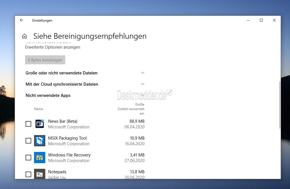Click the settings page vertical scrollbar
The width and height of the screenshot is (290, 189).
pos(280,105)
